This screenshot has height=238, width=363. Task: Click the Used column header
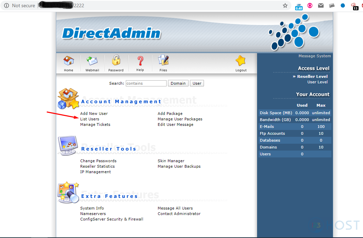click(x=302, y=105)
